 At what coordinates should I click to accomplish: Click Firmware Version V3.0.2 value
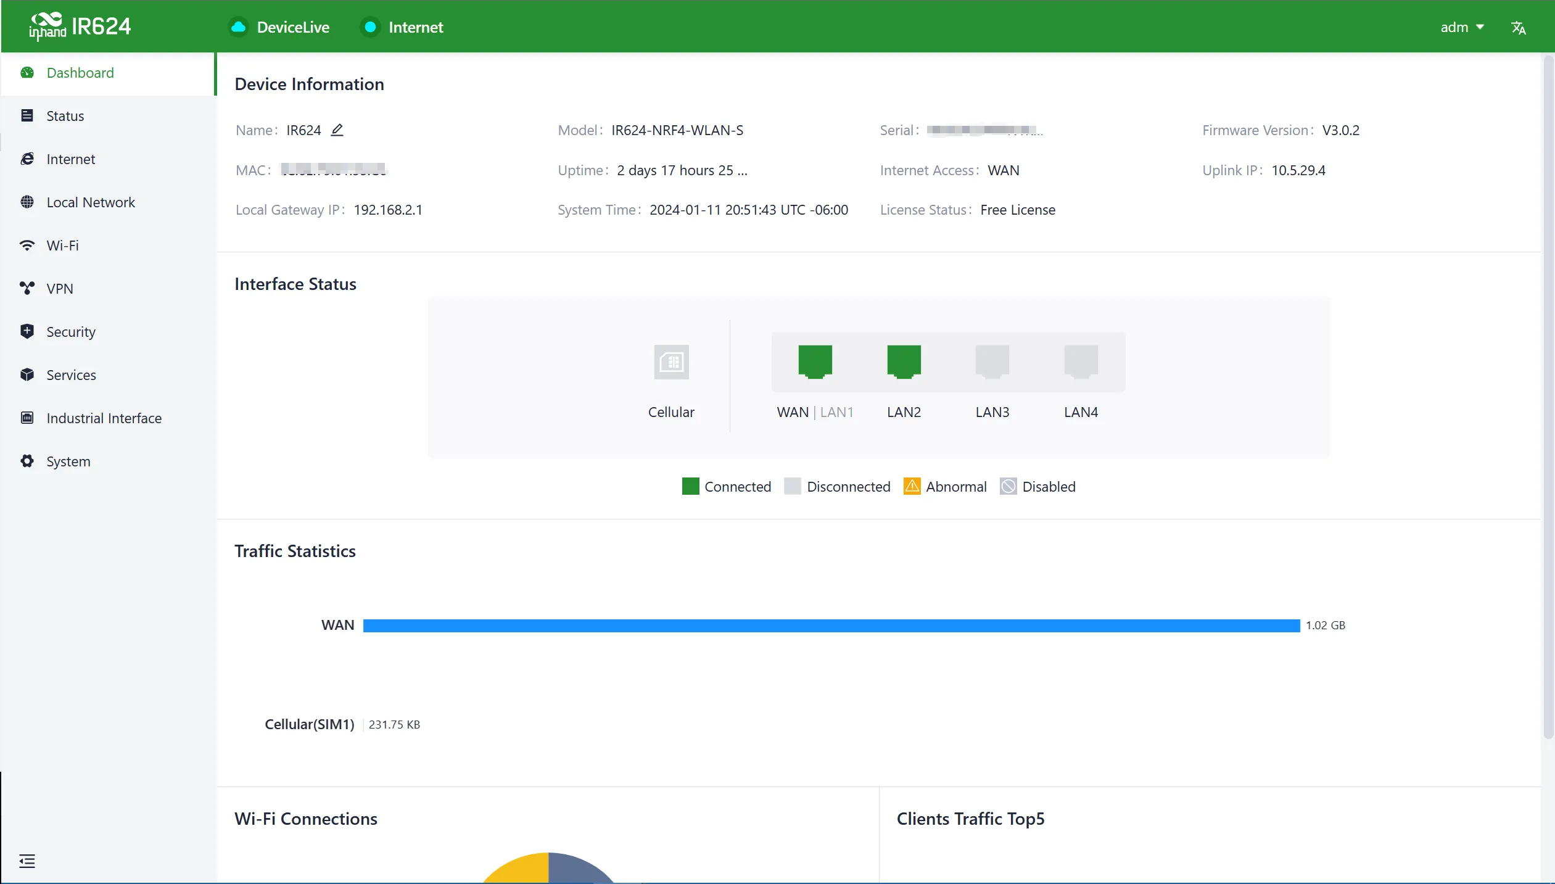coord(1341,130)
